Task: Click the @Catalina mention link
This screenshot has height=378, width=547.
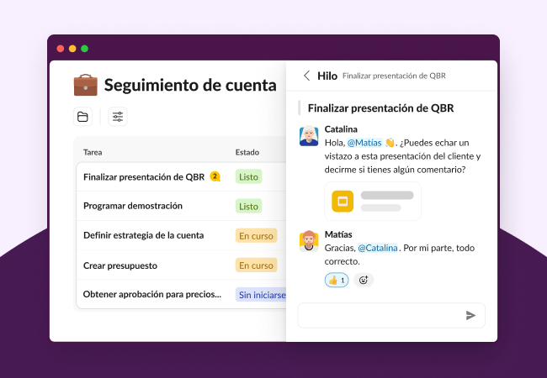Action: coord(377,248)
